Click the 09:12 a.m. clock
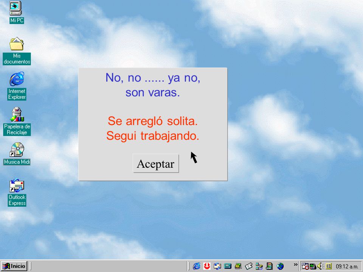The height and width of the screenshot is (272, 363). 347,266
